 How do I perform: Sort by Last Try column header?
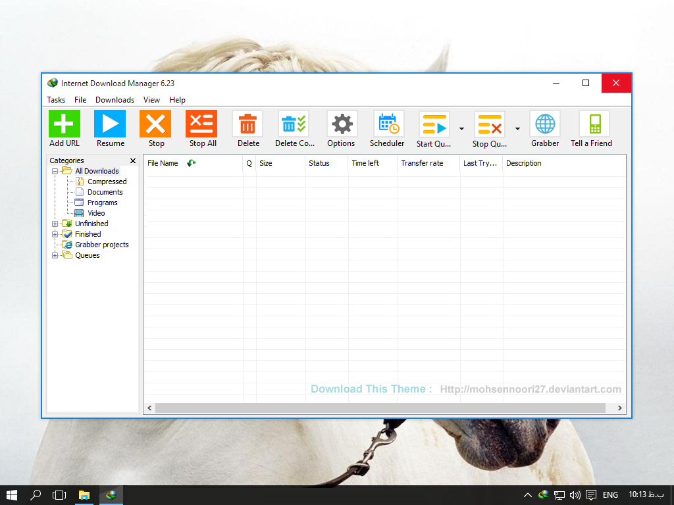coord(481,163)
